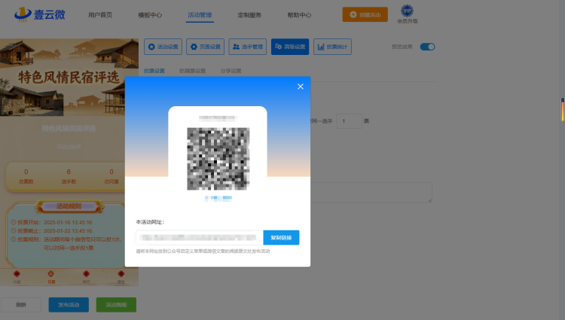Open the 活动设置 toolbar button
Image resolution: width=565 pixels, height=320 pixels.
click(163, 47)
